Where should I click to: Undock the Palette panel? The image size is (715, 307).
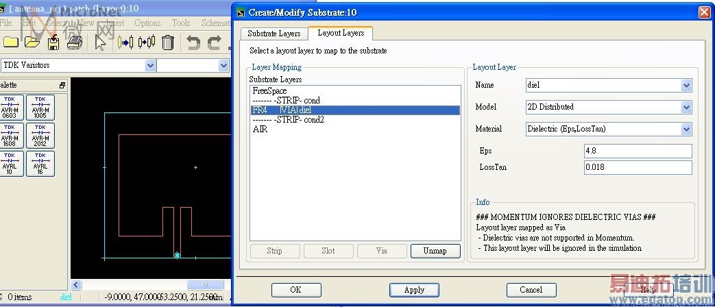[62, 85]
